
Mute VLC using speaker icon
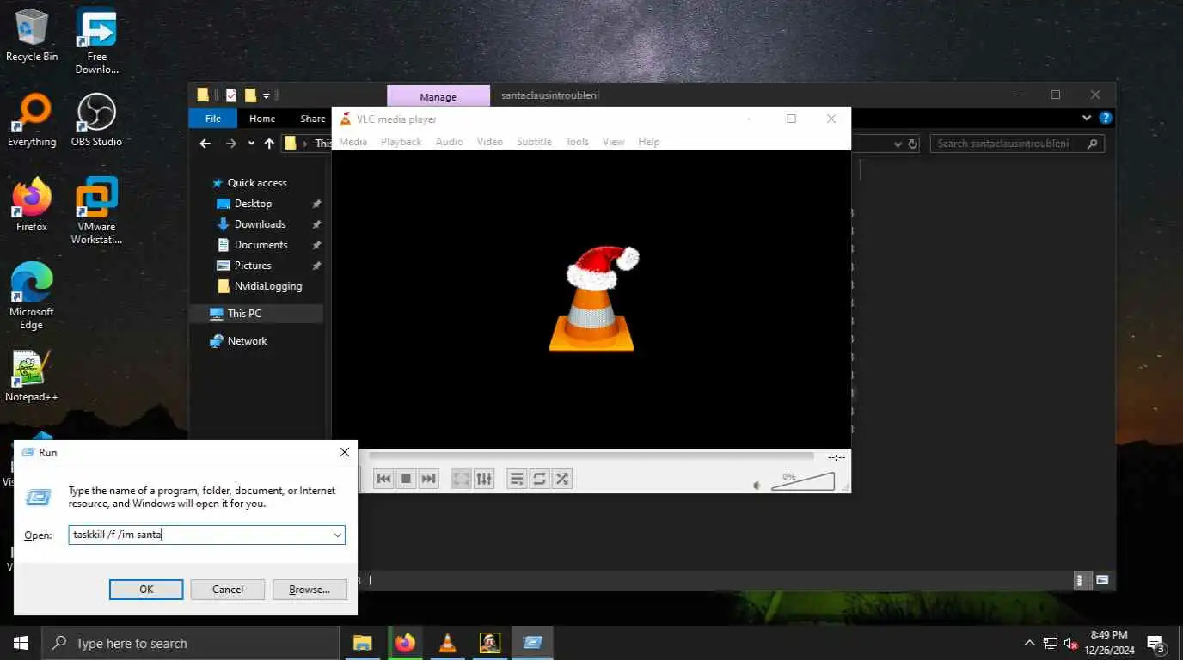pos(757,486)
